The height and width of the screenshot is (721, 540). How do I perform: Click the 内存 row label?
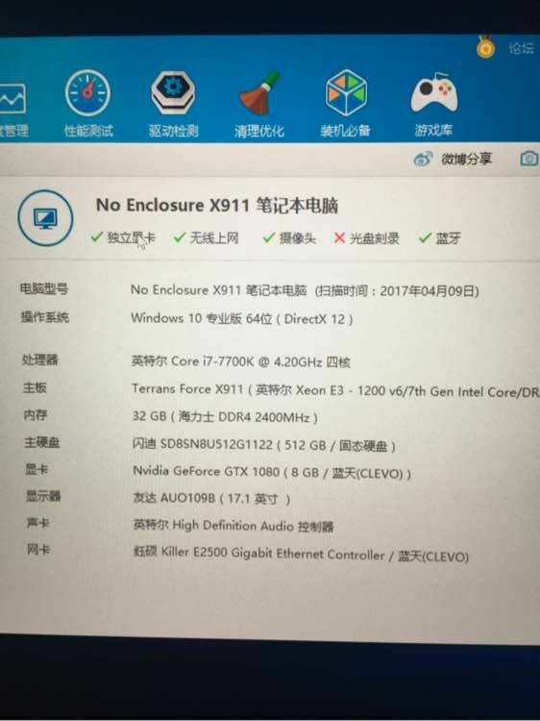pos(36,415)
